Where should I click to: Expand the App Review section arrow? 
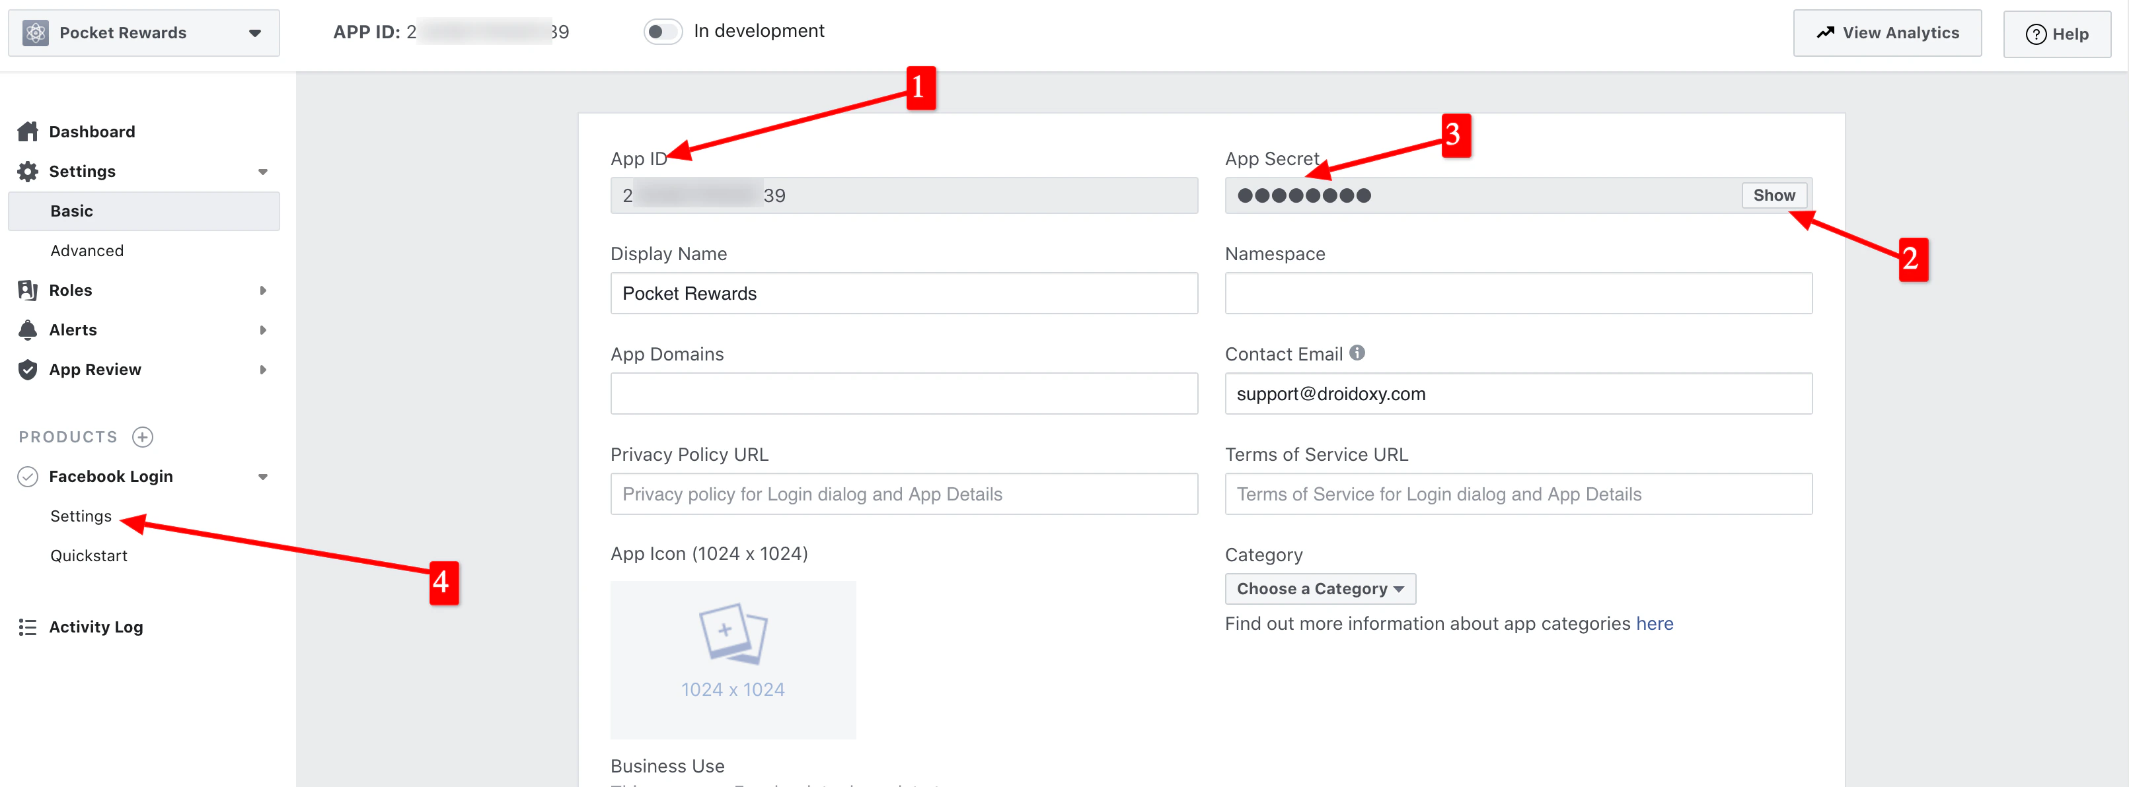263,370
